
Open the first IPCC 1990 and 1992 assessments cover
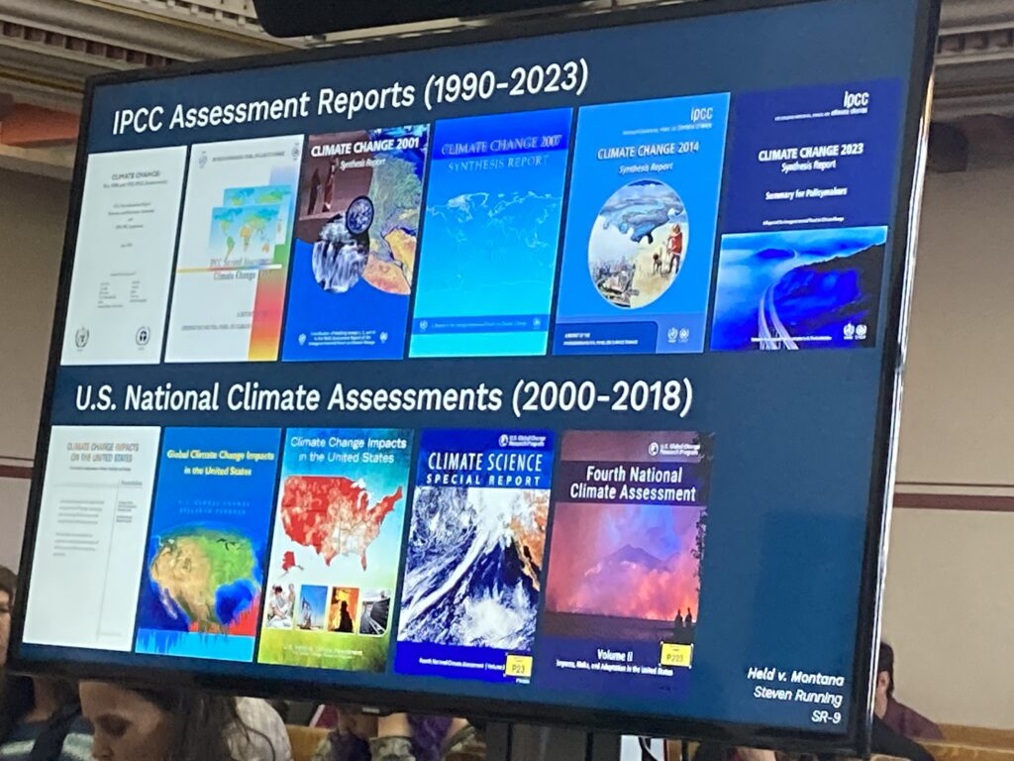(122, 255)
